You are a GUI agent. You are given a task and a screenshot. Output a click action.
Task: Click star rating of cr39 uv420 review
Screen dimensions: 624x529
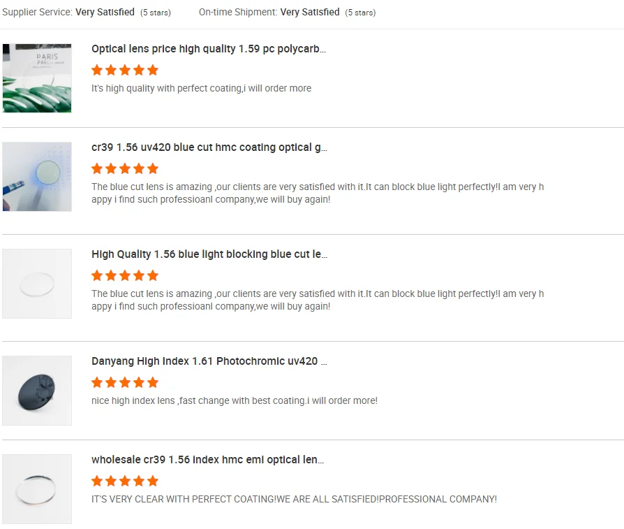coord(125,168)
